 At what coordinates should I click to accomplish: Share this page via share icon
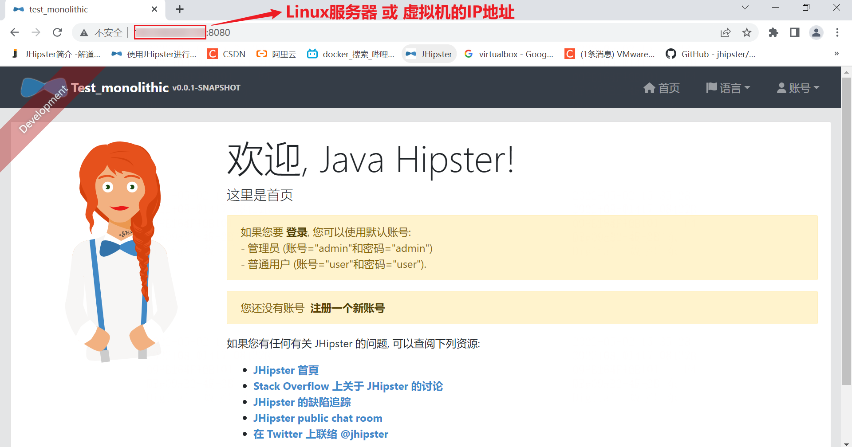click(x=726, y=32)
